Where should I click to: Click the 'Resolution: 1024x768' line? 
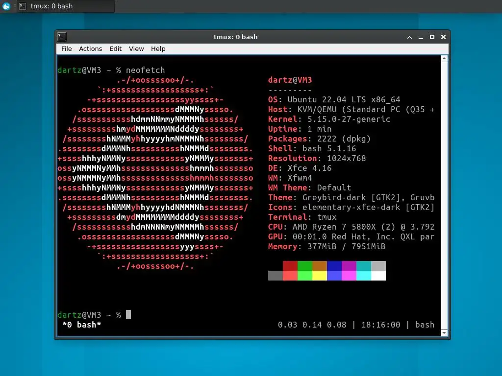tap(317, 158)
